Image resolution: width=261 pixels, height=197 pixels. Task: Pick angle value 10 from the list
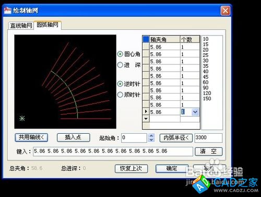click(x=206, y=39)
